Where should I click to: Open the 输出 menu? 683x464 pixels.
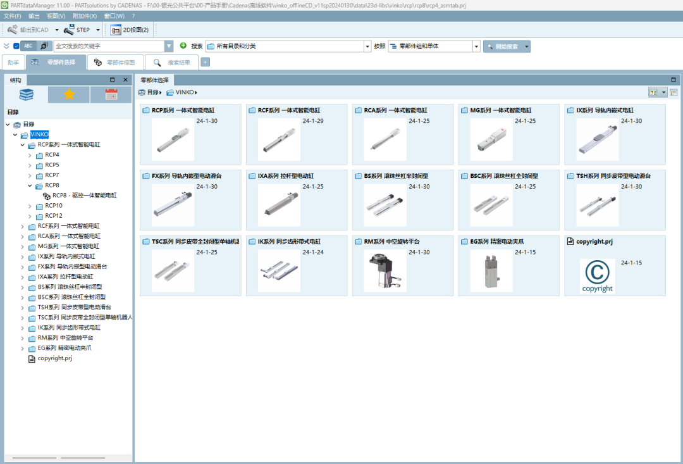pyautogui.click(x=34, y=16)
